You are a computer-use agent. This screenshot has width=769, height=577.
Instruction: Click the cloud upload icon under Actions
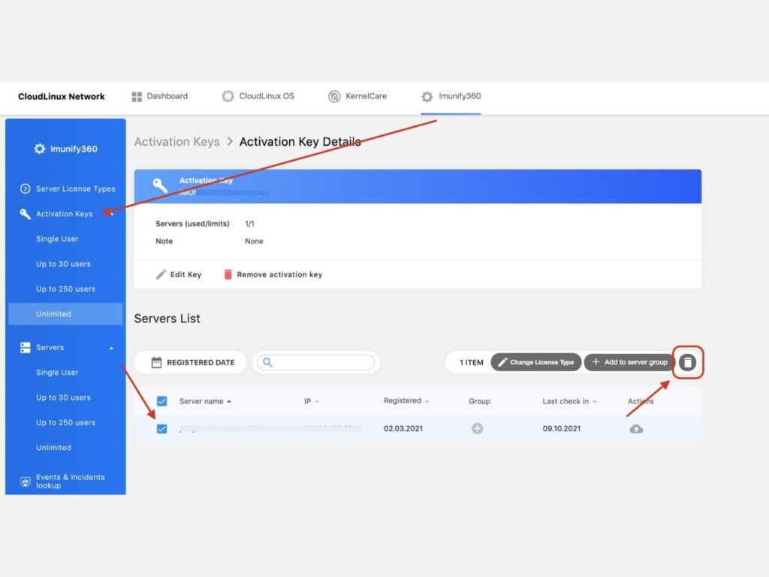pyautogui.click(x=636, y=429)
